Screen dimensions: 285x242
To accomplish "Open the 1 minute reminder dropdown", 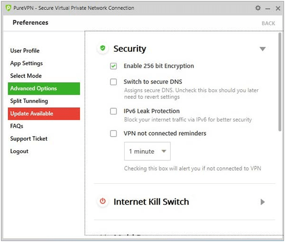I will [147, 151].
